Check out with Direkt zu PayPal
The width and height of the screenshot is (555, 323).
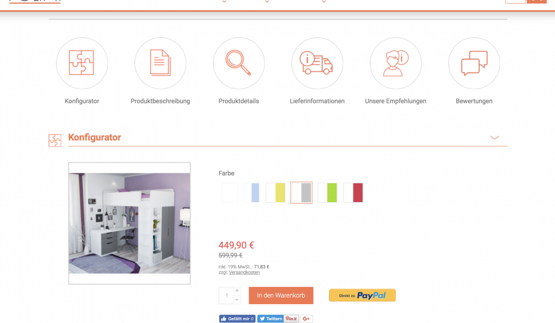(363, 296)
